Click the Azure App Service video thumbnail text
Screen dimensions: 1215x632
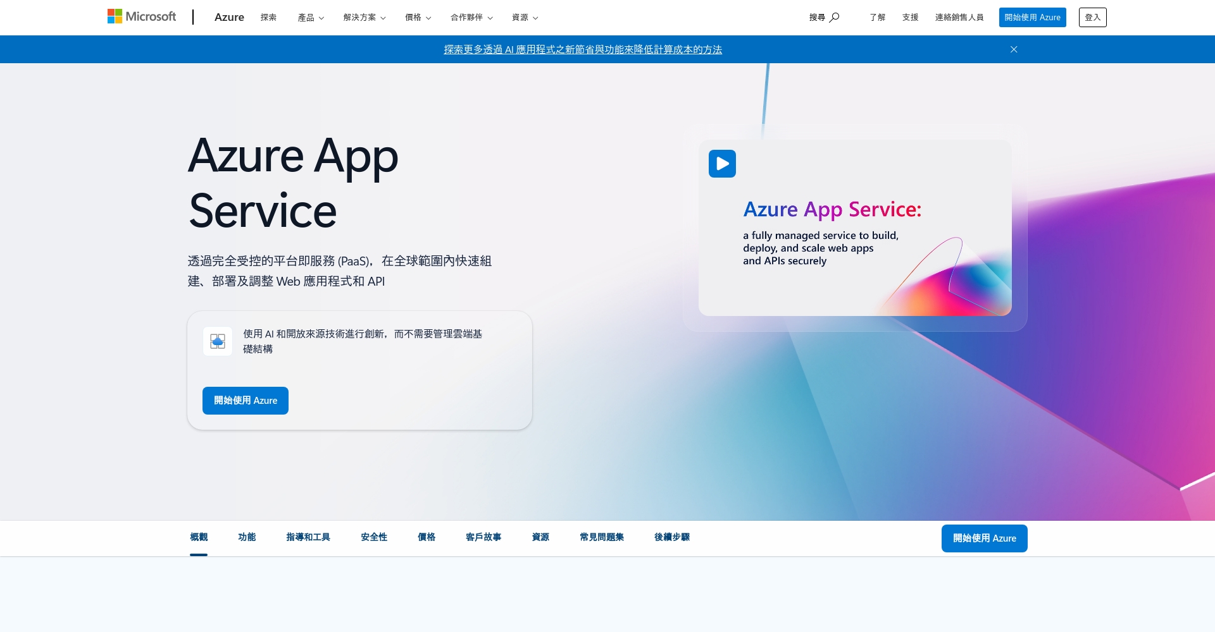[x=832, y=233]
